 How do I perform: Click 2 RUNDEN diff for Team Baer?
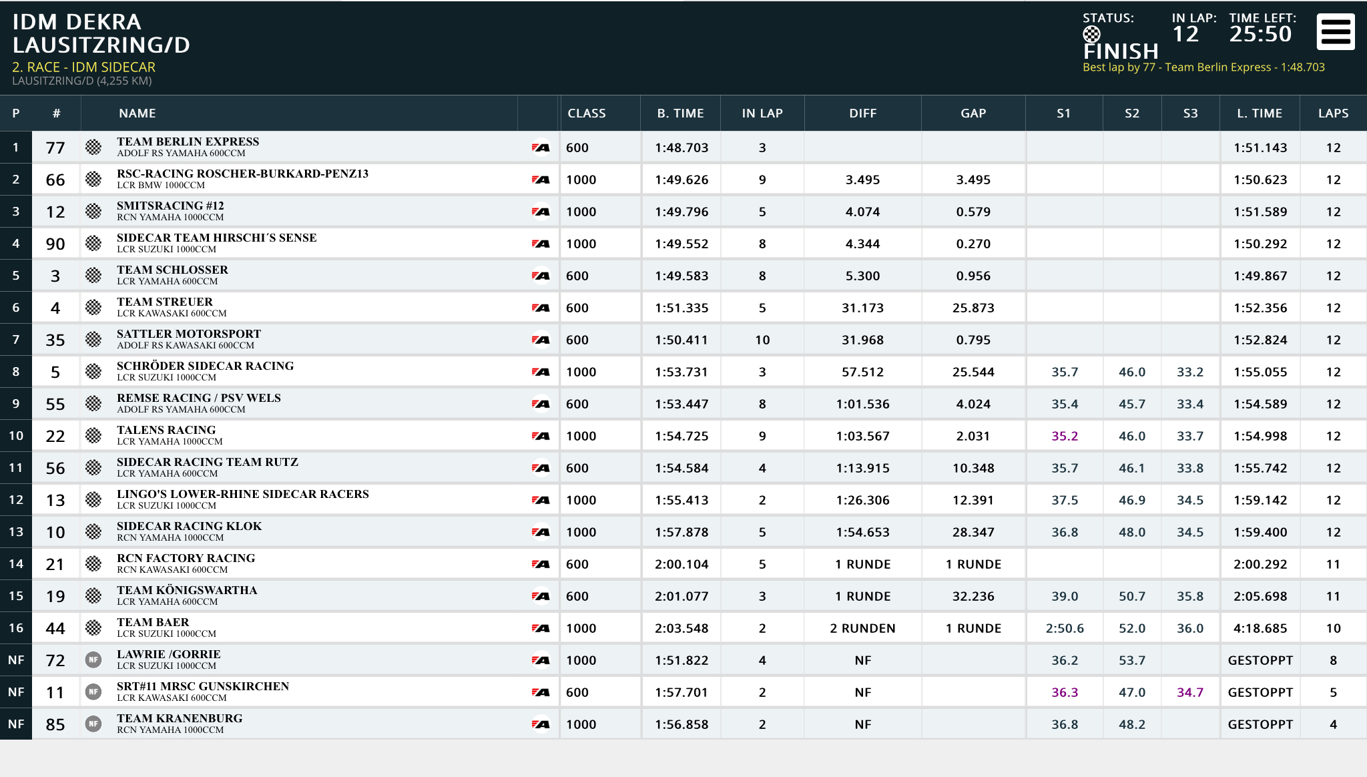tap(862, 628)
